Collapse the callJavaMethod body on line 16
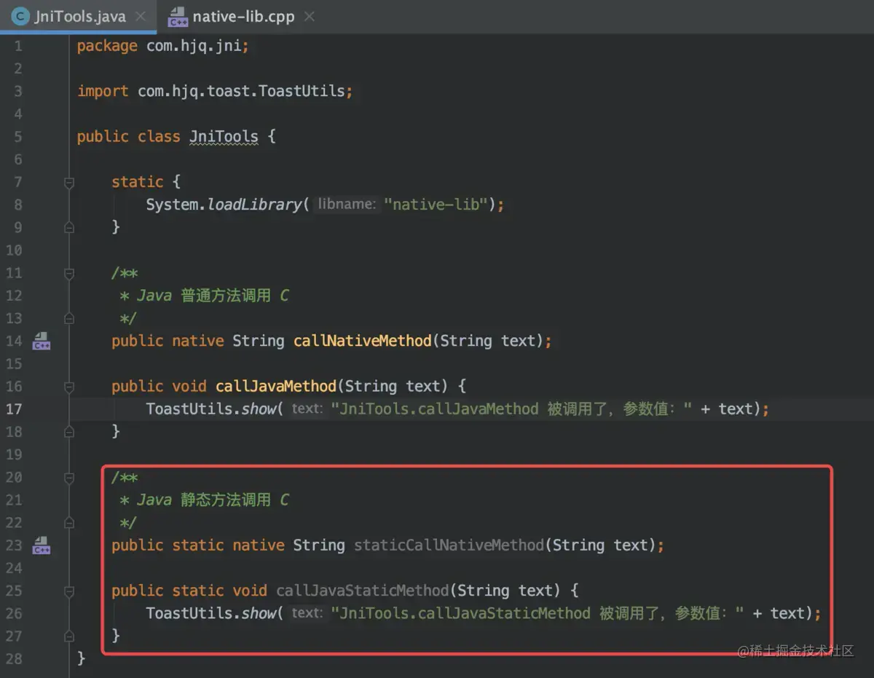874x678 pixels. point(69,387)
